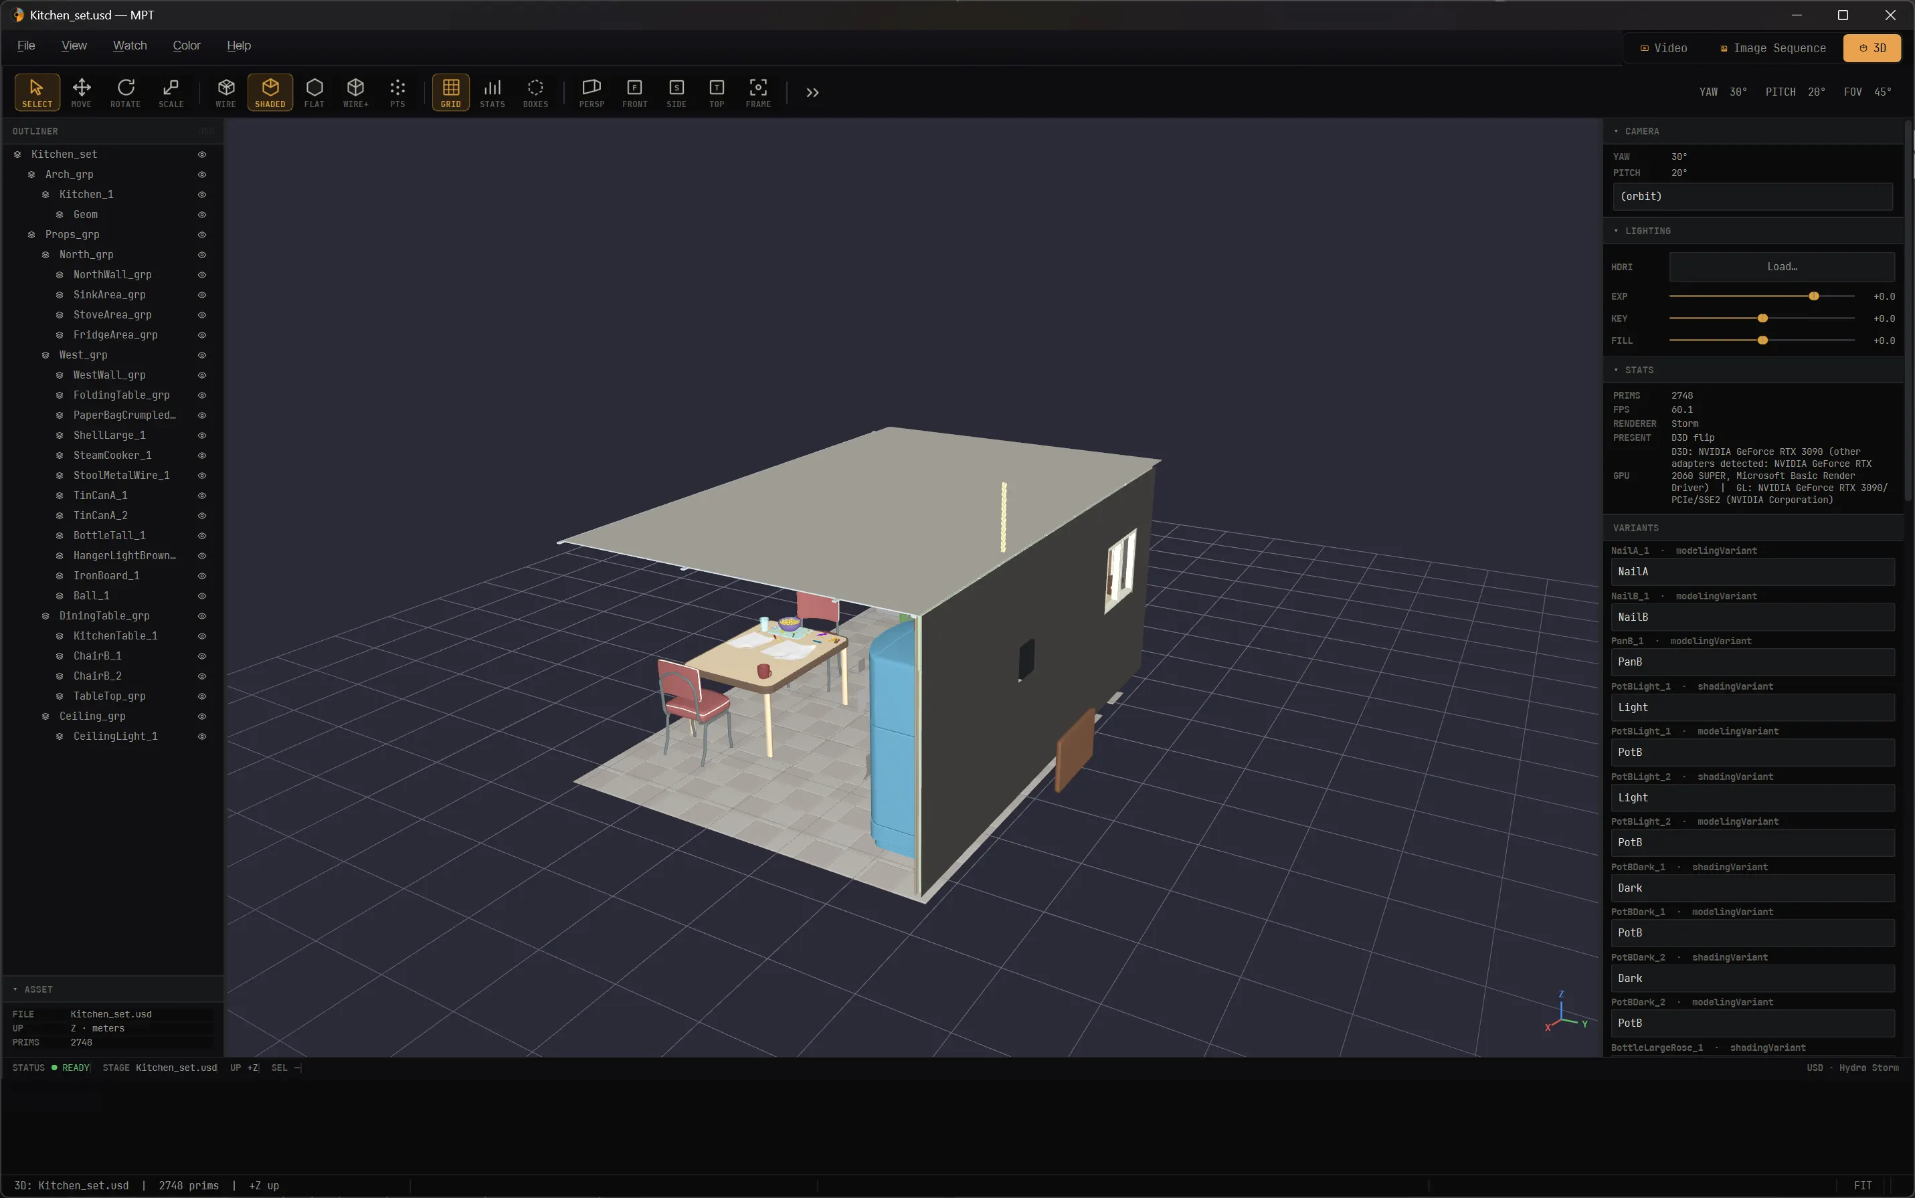This screenshot has width=1915, height=1198.
Task: Open PotBDark_1 shadingVariant dropdown
Action: click(x=1752, y=888)
